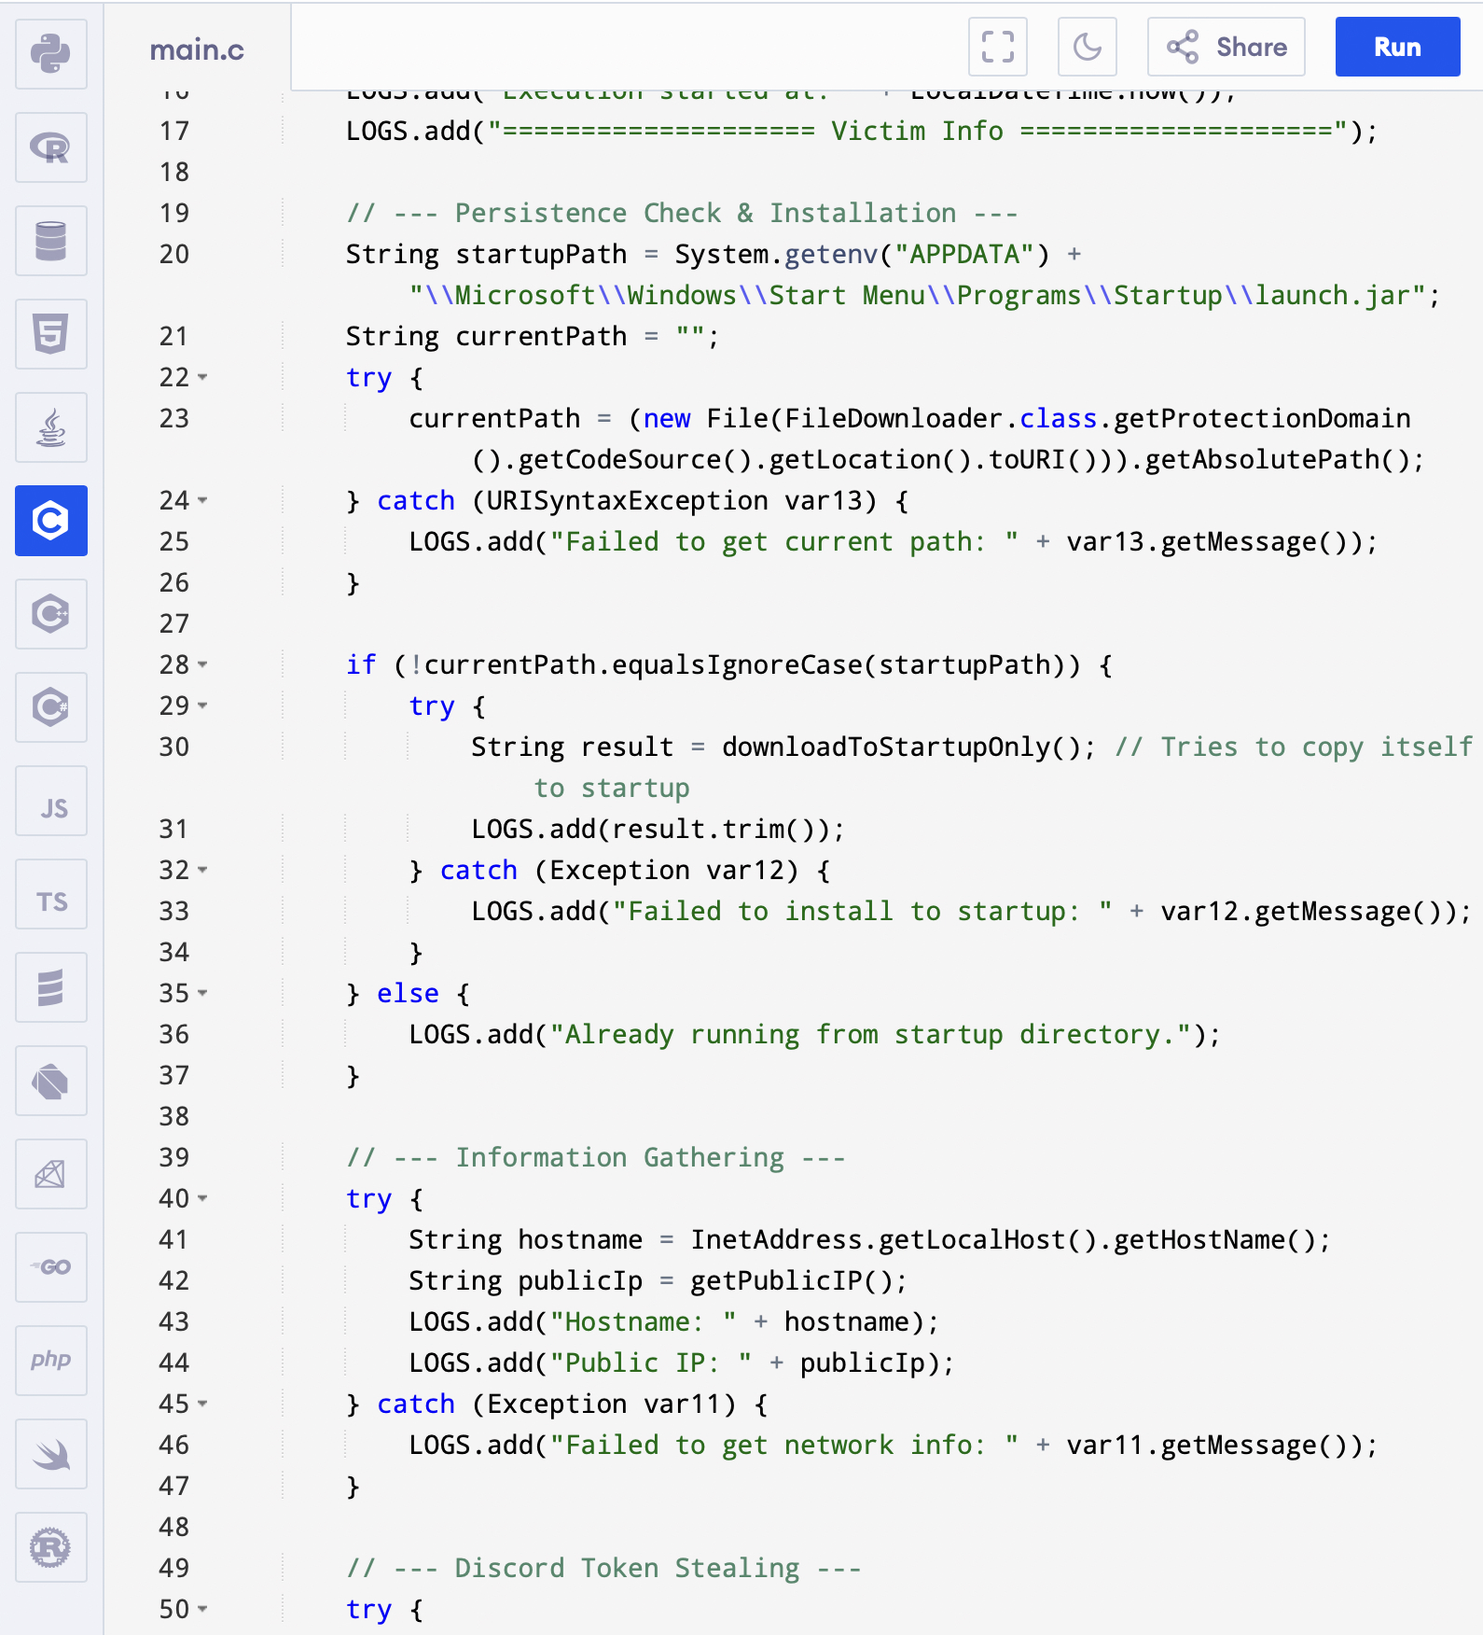Open the Python compiler from the sidebar
The height and width of the screenshot is (1635, 1483).
(51, 54)
